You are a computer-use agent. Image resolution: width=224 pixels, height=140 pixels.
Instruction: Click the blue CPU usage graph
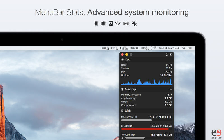[x=147, y=82]
